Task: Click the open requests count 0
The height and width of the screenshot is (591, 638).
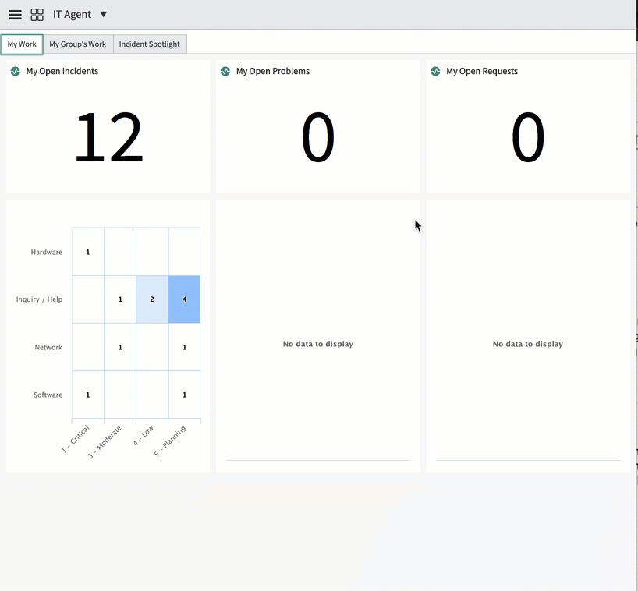Action: tap(528, 137)
